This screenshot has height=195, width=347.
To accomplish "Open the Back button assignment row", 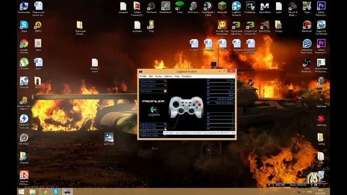I will (221, 92).
